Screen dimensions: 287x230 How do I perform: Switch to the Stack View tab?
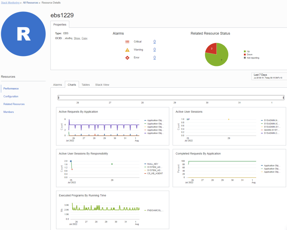pyautogui.click(x=102, y=85)
